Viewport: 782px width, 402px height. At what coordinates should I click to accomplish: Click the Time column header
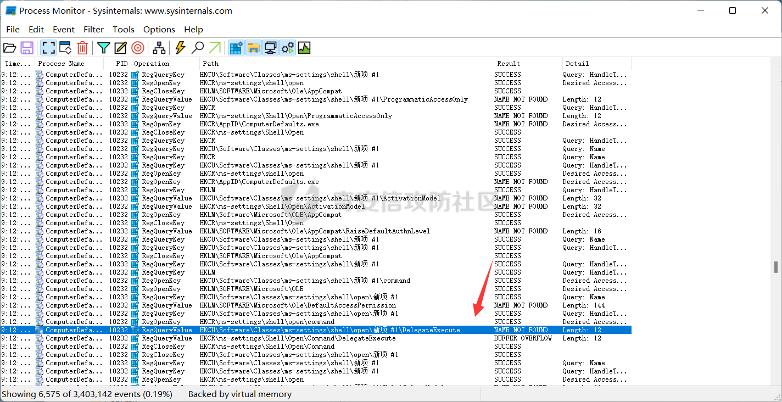coord(18,64)
